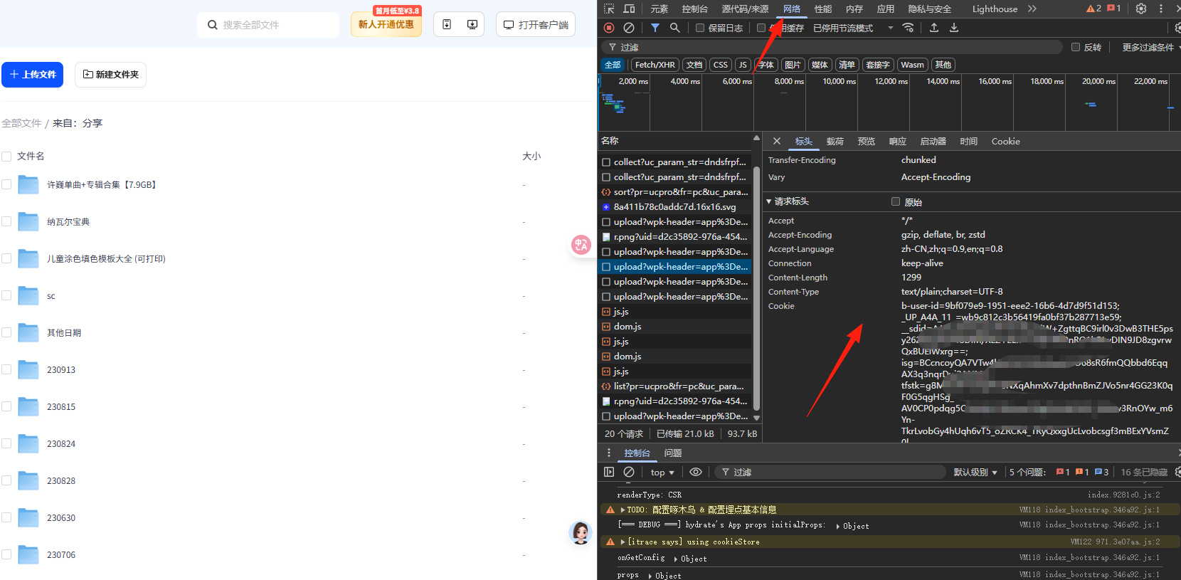The image size is (1181, 580).
Task: Click the 新建文件夹 button
Action: click(110, 75)
